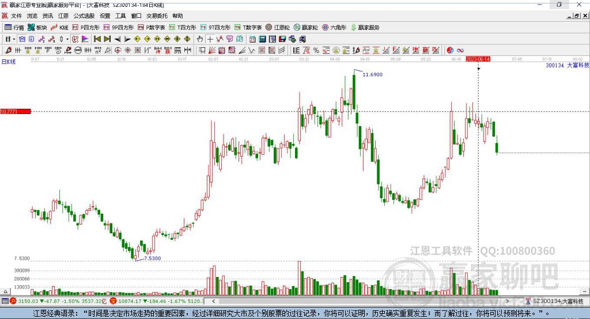Open the 六角形 tool

tap(334, 28)
